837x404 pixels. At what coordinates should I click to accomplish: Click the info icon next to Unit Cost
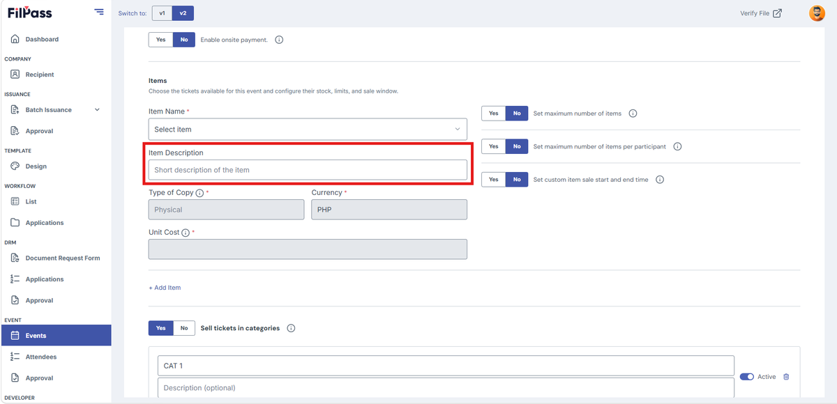[186, 233]
